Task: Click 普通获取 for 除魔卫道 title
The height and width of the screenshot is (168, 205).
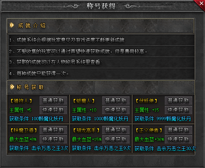Action: (53, 130)
